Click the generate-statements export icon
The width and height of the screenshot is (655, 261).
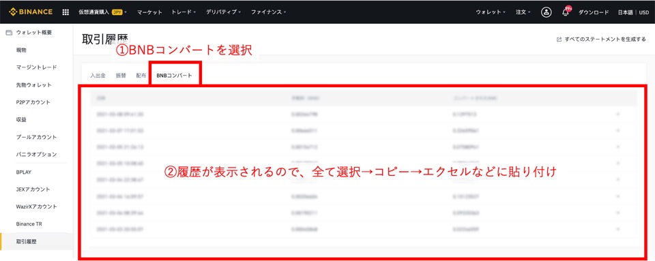[559, 40]
